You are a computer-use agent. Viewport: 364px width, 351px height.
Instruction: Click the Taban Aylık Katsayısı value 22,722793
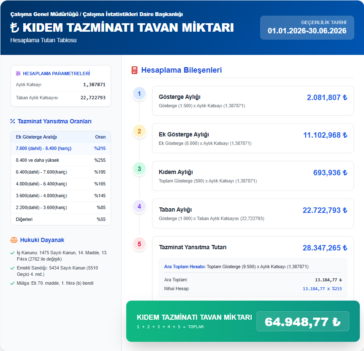pyautogui.click(x=93, y=98)
